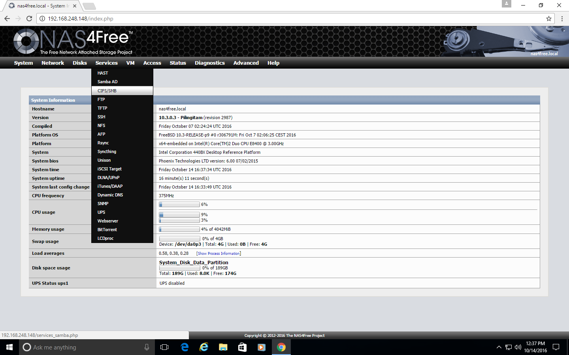
Task: Expand the Diagnostics menu
Action: click(x=209, y=63)
